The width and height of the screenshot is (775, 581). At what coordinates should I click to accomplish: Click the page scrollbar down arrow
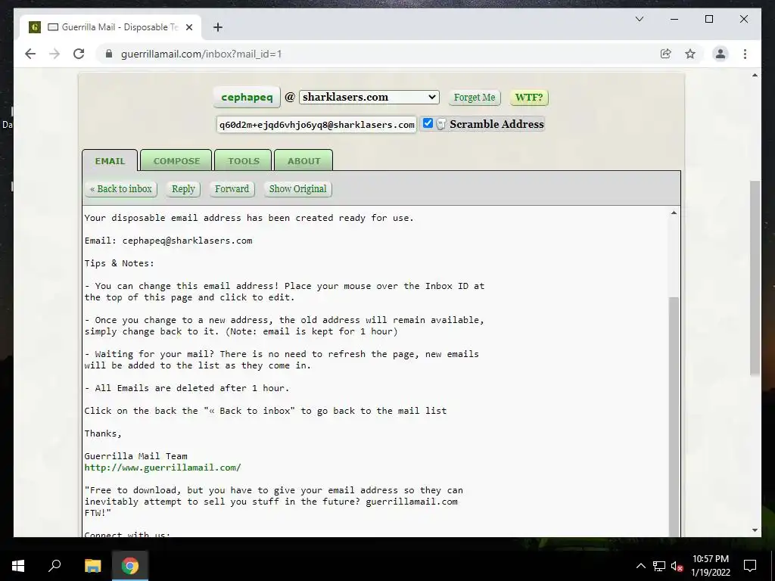point(755,530)
